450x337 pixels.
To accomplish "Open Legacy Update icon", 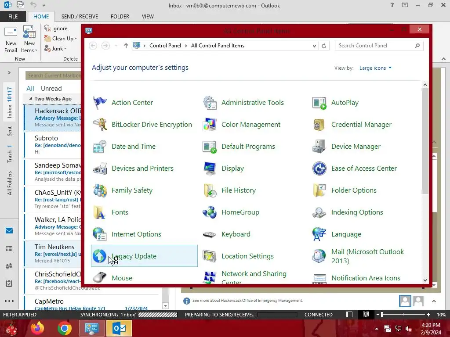I will pos(100,256).
